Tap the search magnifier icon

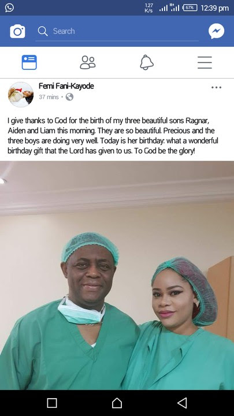42,31
